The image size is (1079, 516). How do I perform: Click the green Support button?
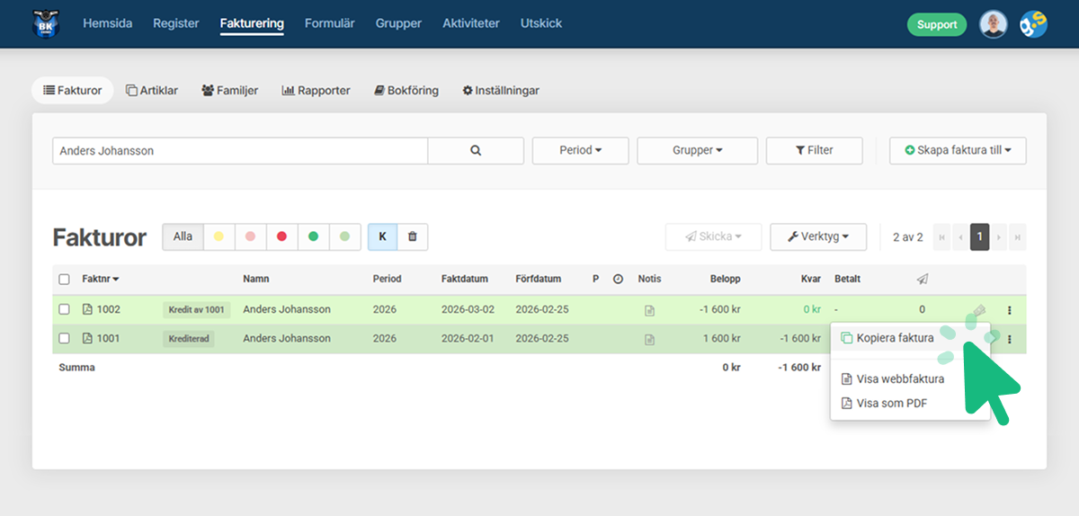pyautogui.click(x=936, y=24)
